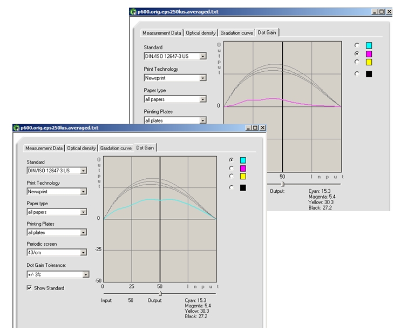Select the yellow radio button in back window
Screen dimensions: 394x330
[357, 62]
